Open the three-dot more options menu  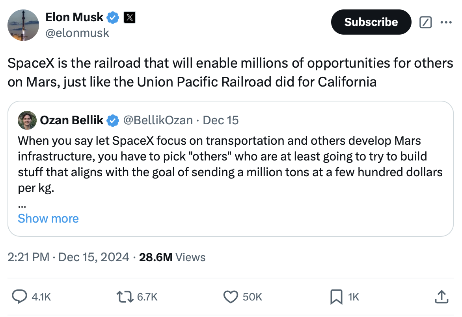[446, 23]
